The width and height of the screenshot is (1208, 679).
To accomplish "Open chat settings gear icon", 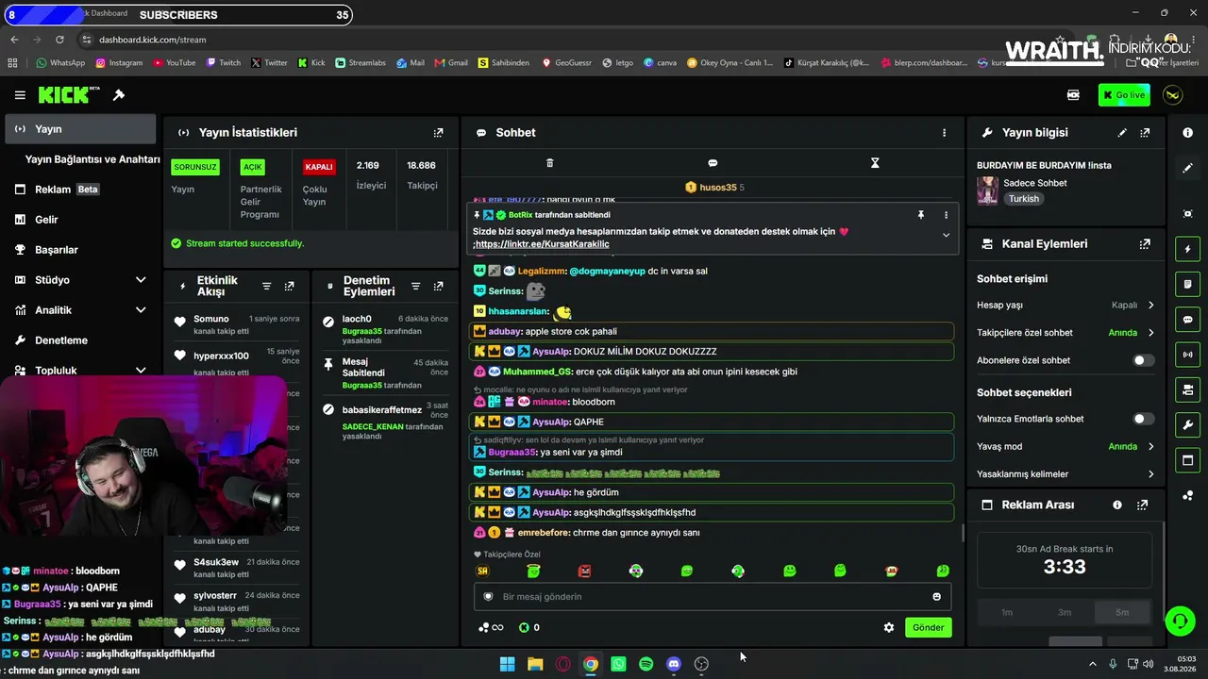I will coord(888,628).
